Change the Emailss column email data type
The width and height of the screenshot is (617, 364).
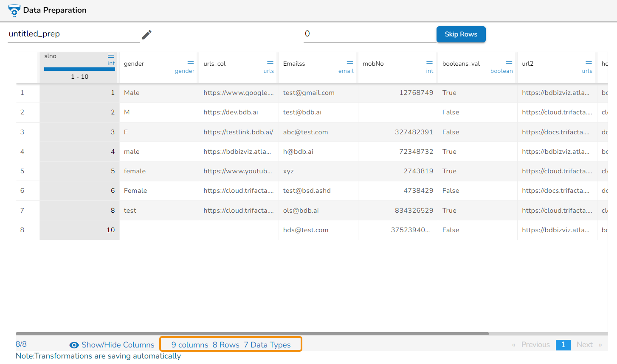coord(346,71)
